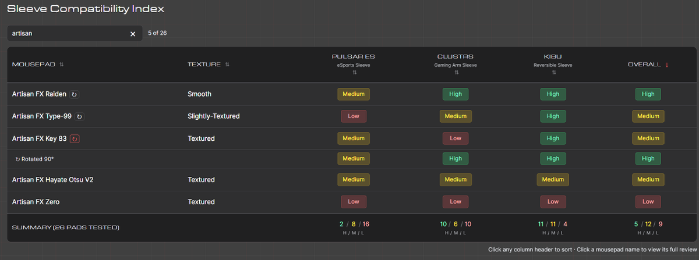Click Slightly-Textured in the Type-99 row
Image resolution: width=699 pixels, height=260 pixels.
pyautogui.click(x=214, y=116)
